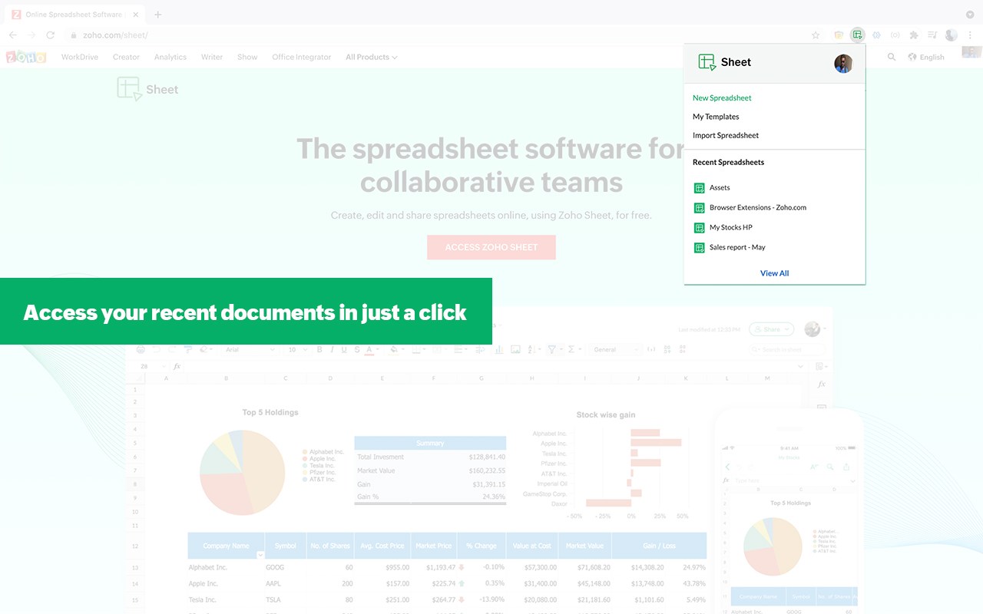The width and height of the screenshot is (983, 614).
Task: Click View All recent spreadsheets
Action: pos(774,273)
